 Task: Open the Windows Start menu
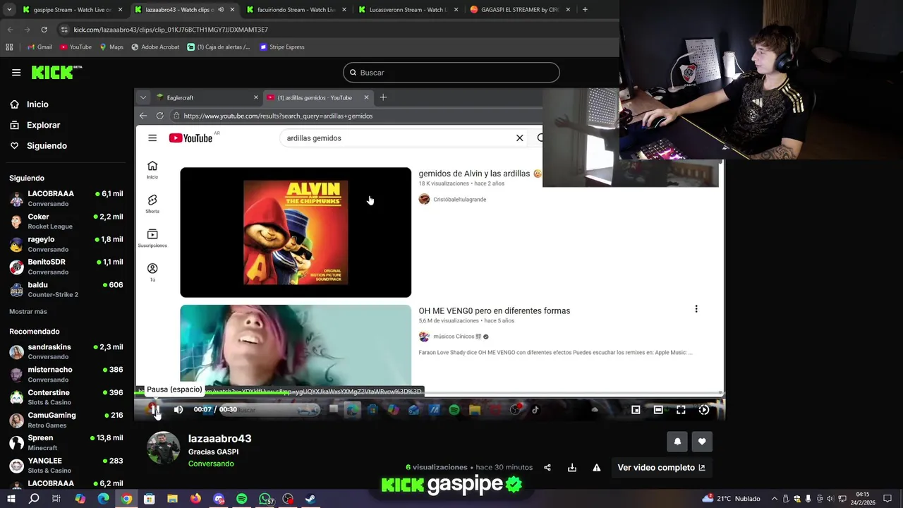11,499
